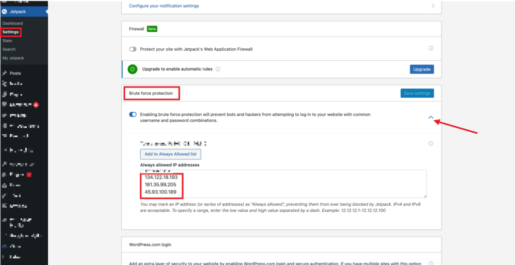The width and height of the screenshot is (515, 265).
Task: Click the Posts pushpin icon
Action: (5, 73)
